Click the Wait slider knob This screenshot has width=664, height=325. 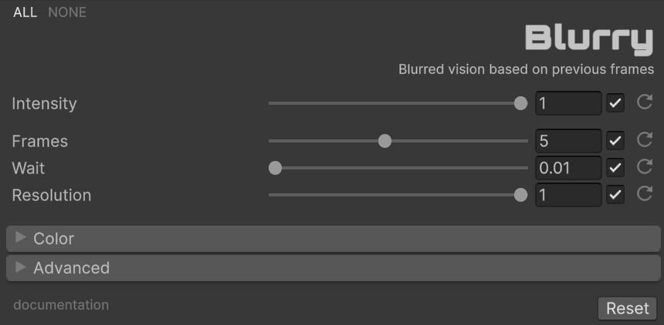(x=275, y=168)
